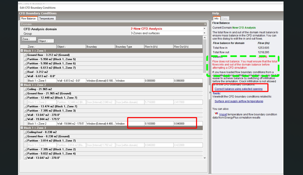
Task: Collapse Partition - 3.814 m2 (Block 1, Zone 7)
Action: 25,141
